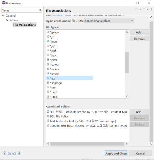Select the *.json file type

click(x=52, y=41)
